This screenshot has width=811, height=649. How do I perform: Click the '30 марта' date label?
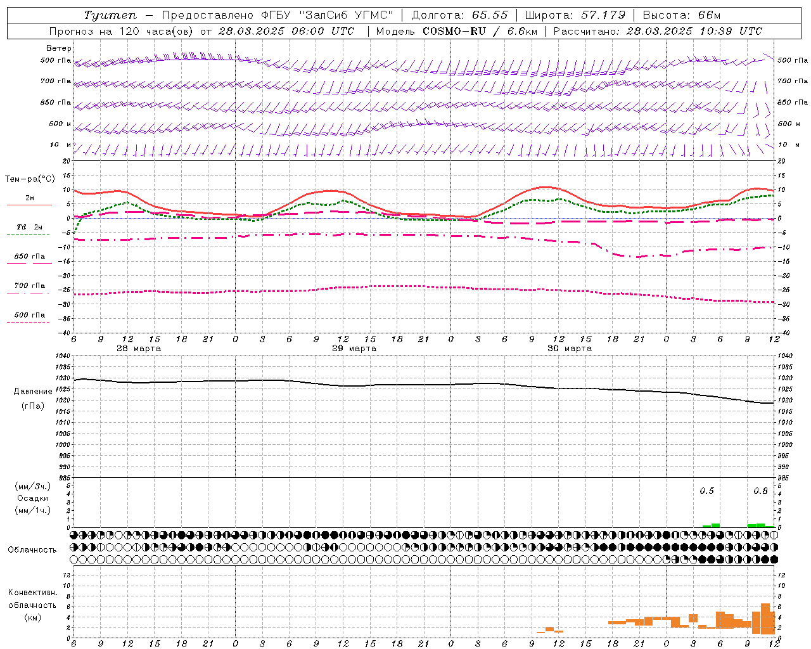click(x=570, y=349)
